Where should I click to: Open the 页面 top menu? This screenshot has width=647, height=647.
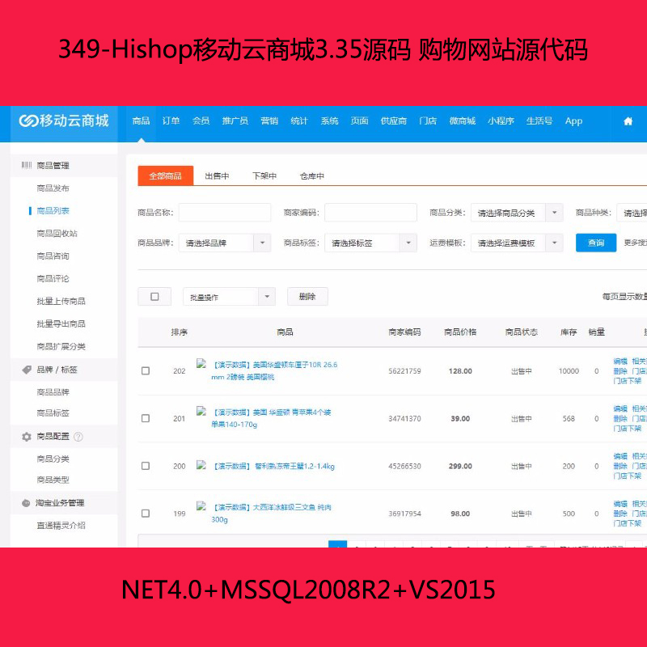point(359,121)
